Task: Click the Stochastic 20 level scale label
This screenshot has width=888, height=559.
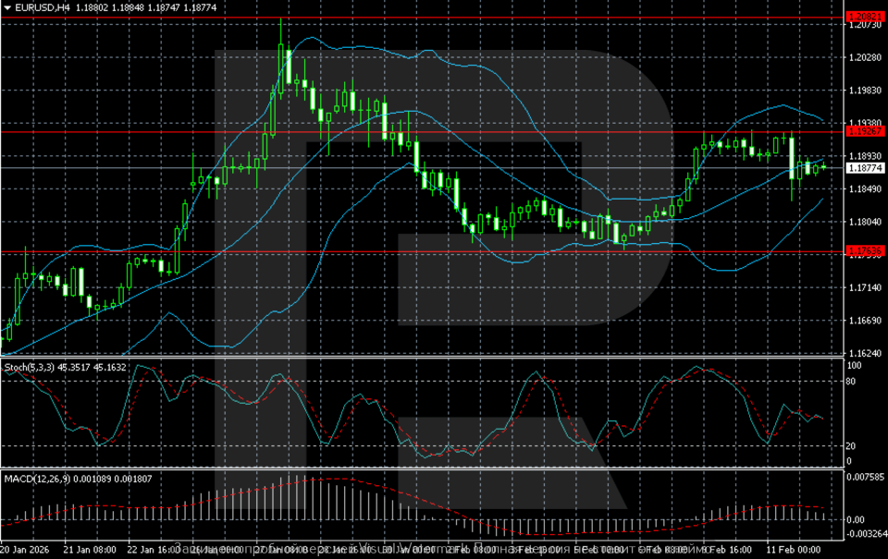Action: pos(853,445)
